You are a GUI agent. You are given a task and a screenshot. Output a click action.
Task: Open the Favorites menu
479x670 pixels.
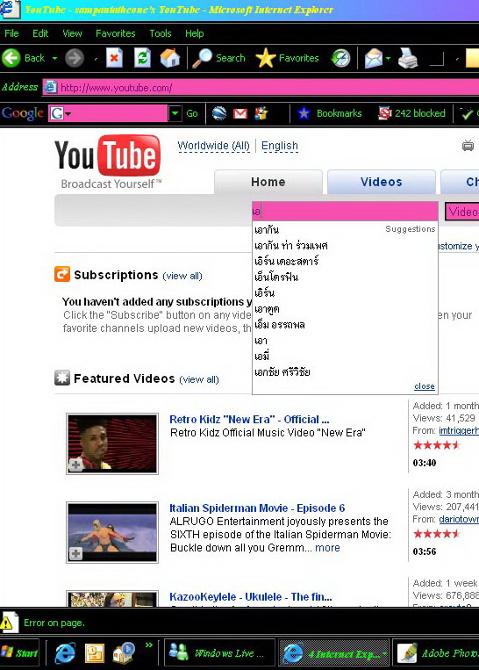(x=115, y=33)
